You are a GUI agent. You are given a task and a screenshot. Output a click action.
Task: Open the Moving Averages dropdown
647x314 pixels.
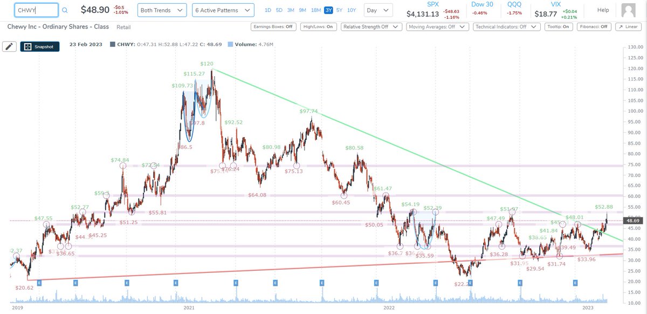click(x=437, y=26)
